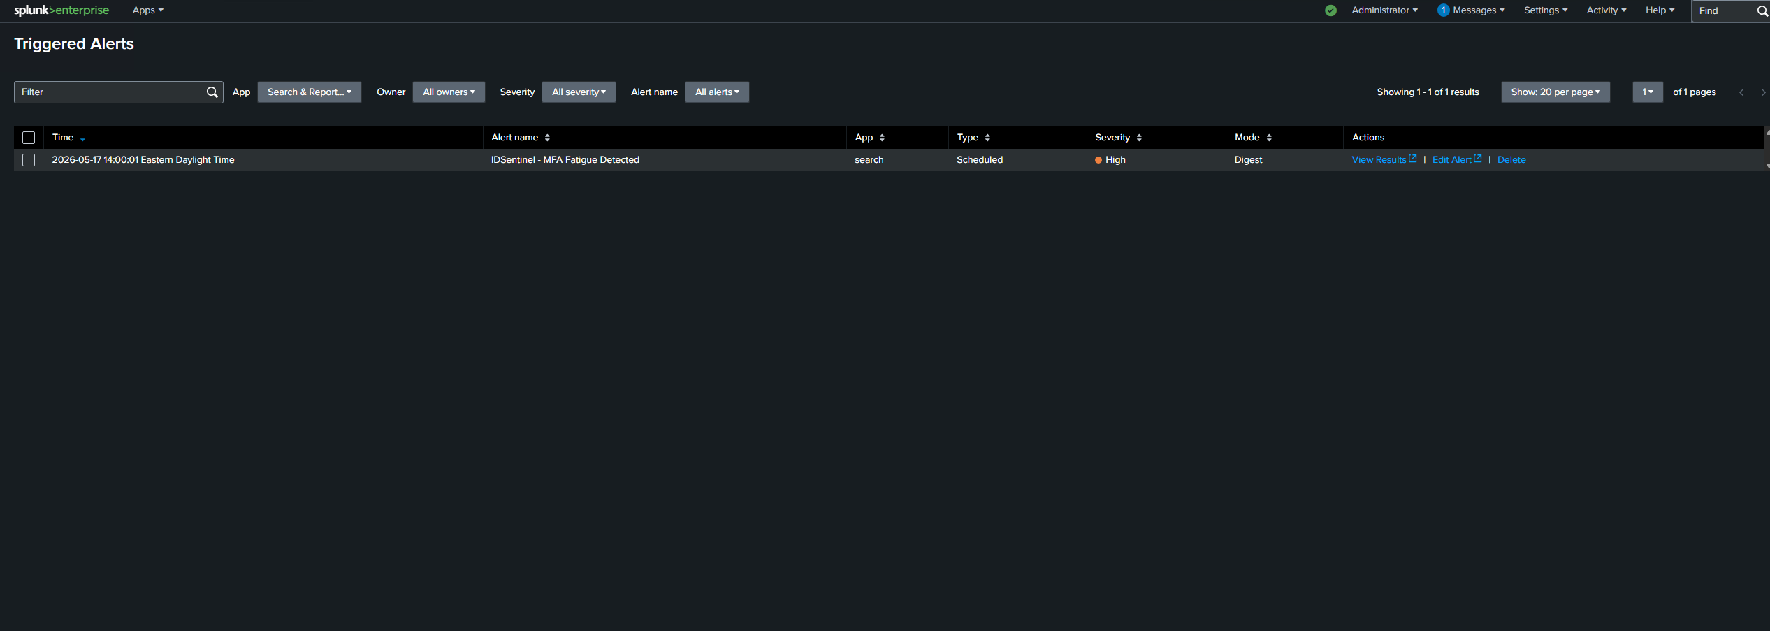Open the Settings menu
1770x631 pixels.
click(1546, 10)
